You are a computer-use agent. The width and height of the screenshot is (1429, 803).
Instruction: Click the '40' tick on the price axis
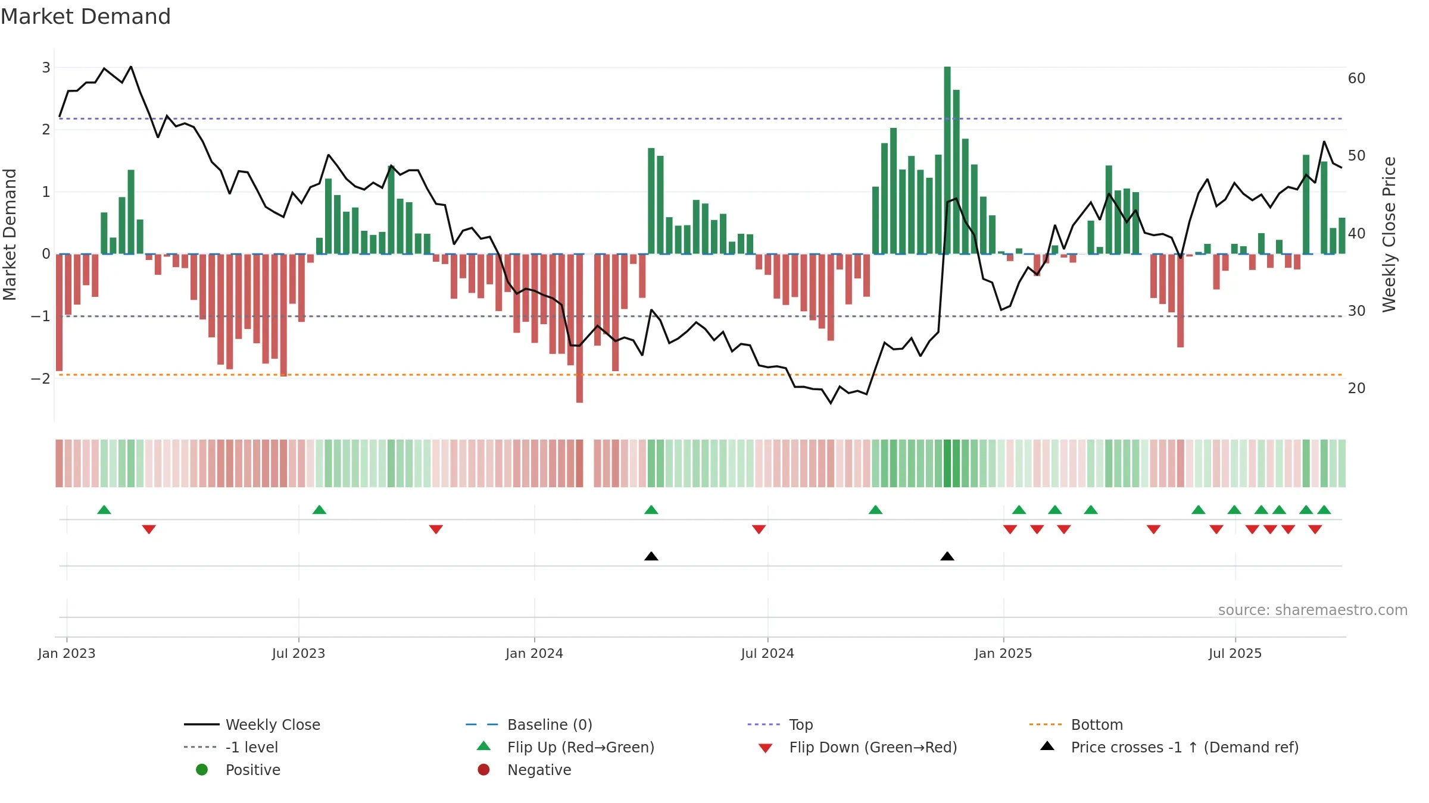(x=1357, y=233)
